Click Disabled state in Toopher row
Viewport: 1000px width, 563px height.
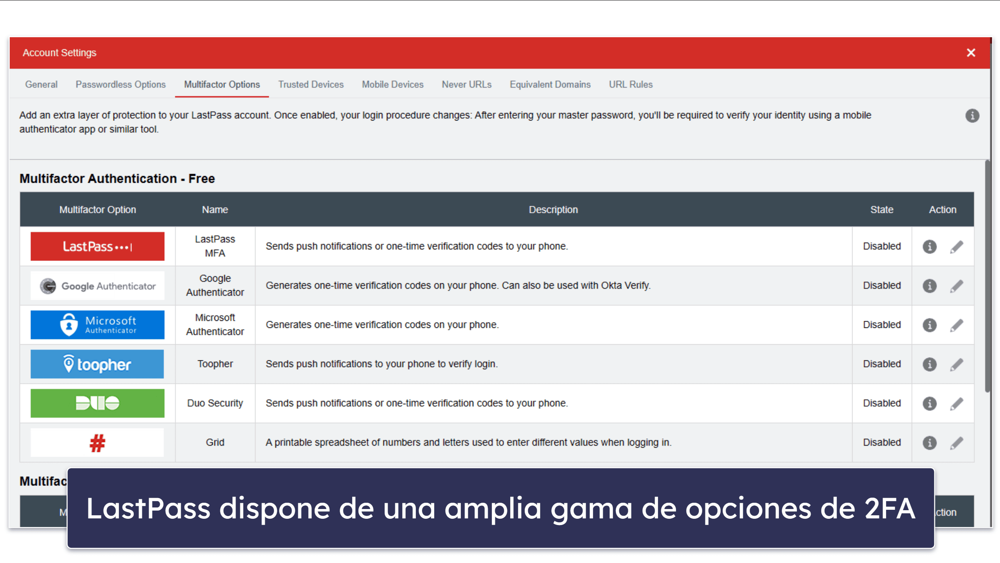tap(881, 364)
